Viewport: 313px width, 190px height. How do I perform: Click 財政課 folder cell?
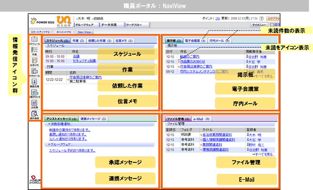tap(186, 135)
